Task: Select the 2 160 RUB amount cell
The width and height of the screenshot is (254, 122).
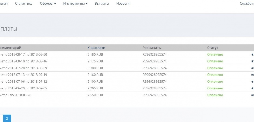Action: tap(95, 75)
